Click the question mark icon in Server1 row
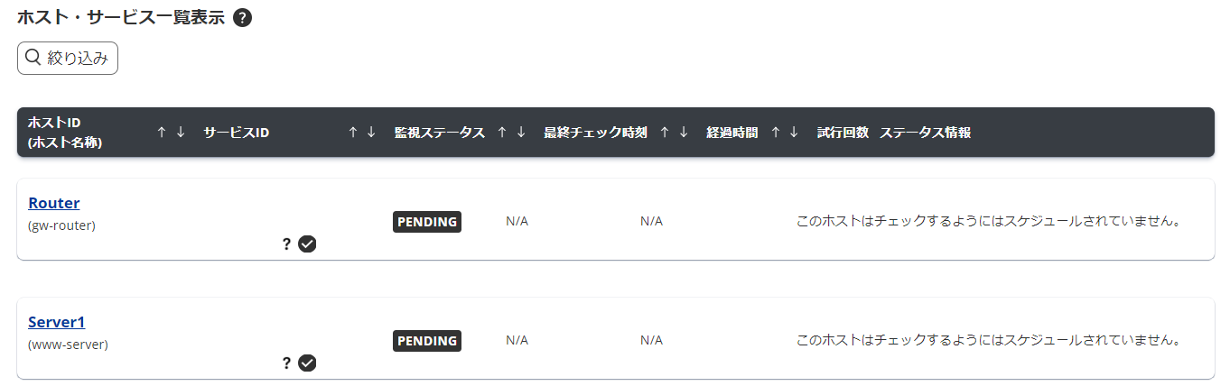 (286, 363)
